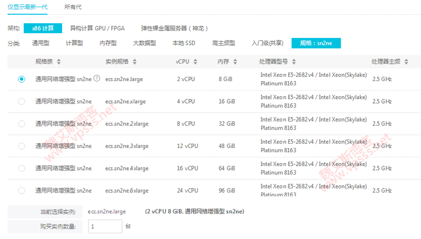Filter by 本地 SSD category
The height and width of the screenshot is (239, 421).
click(x=184, y=43)
